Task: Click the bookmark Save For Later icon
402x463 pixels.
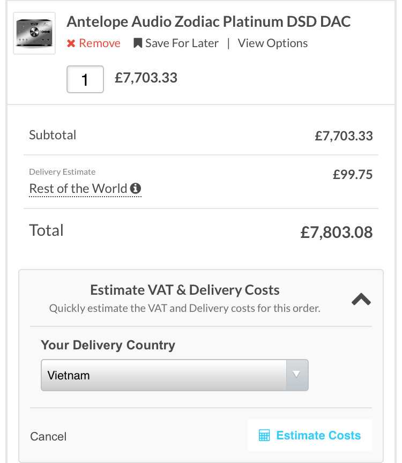Action: click(x=138, y=43)
